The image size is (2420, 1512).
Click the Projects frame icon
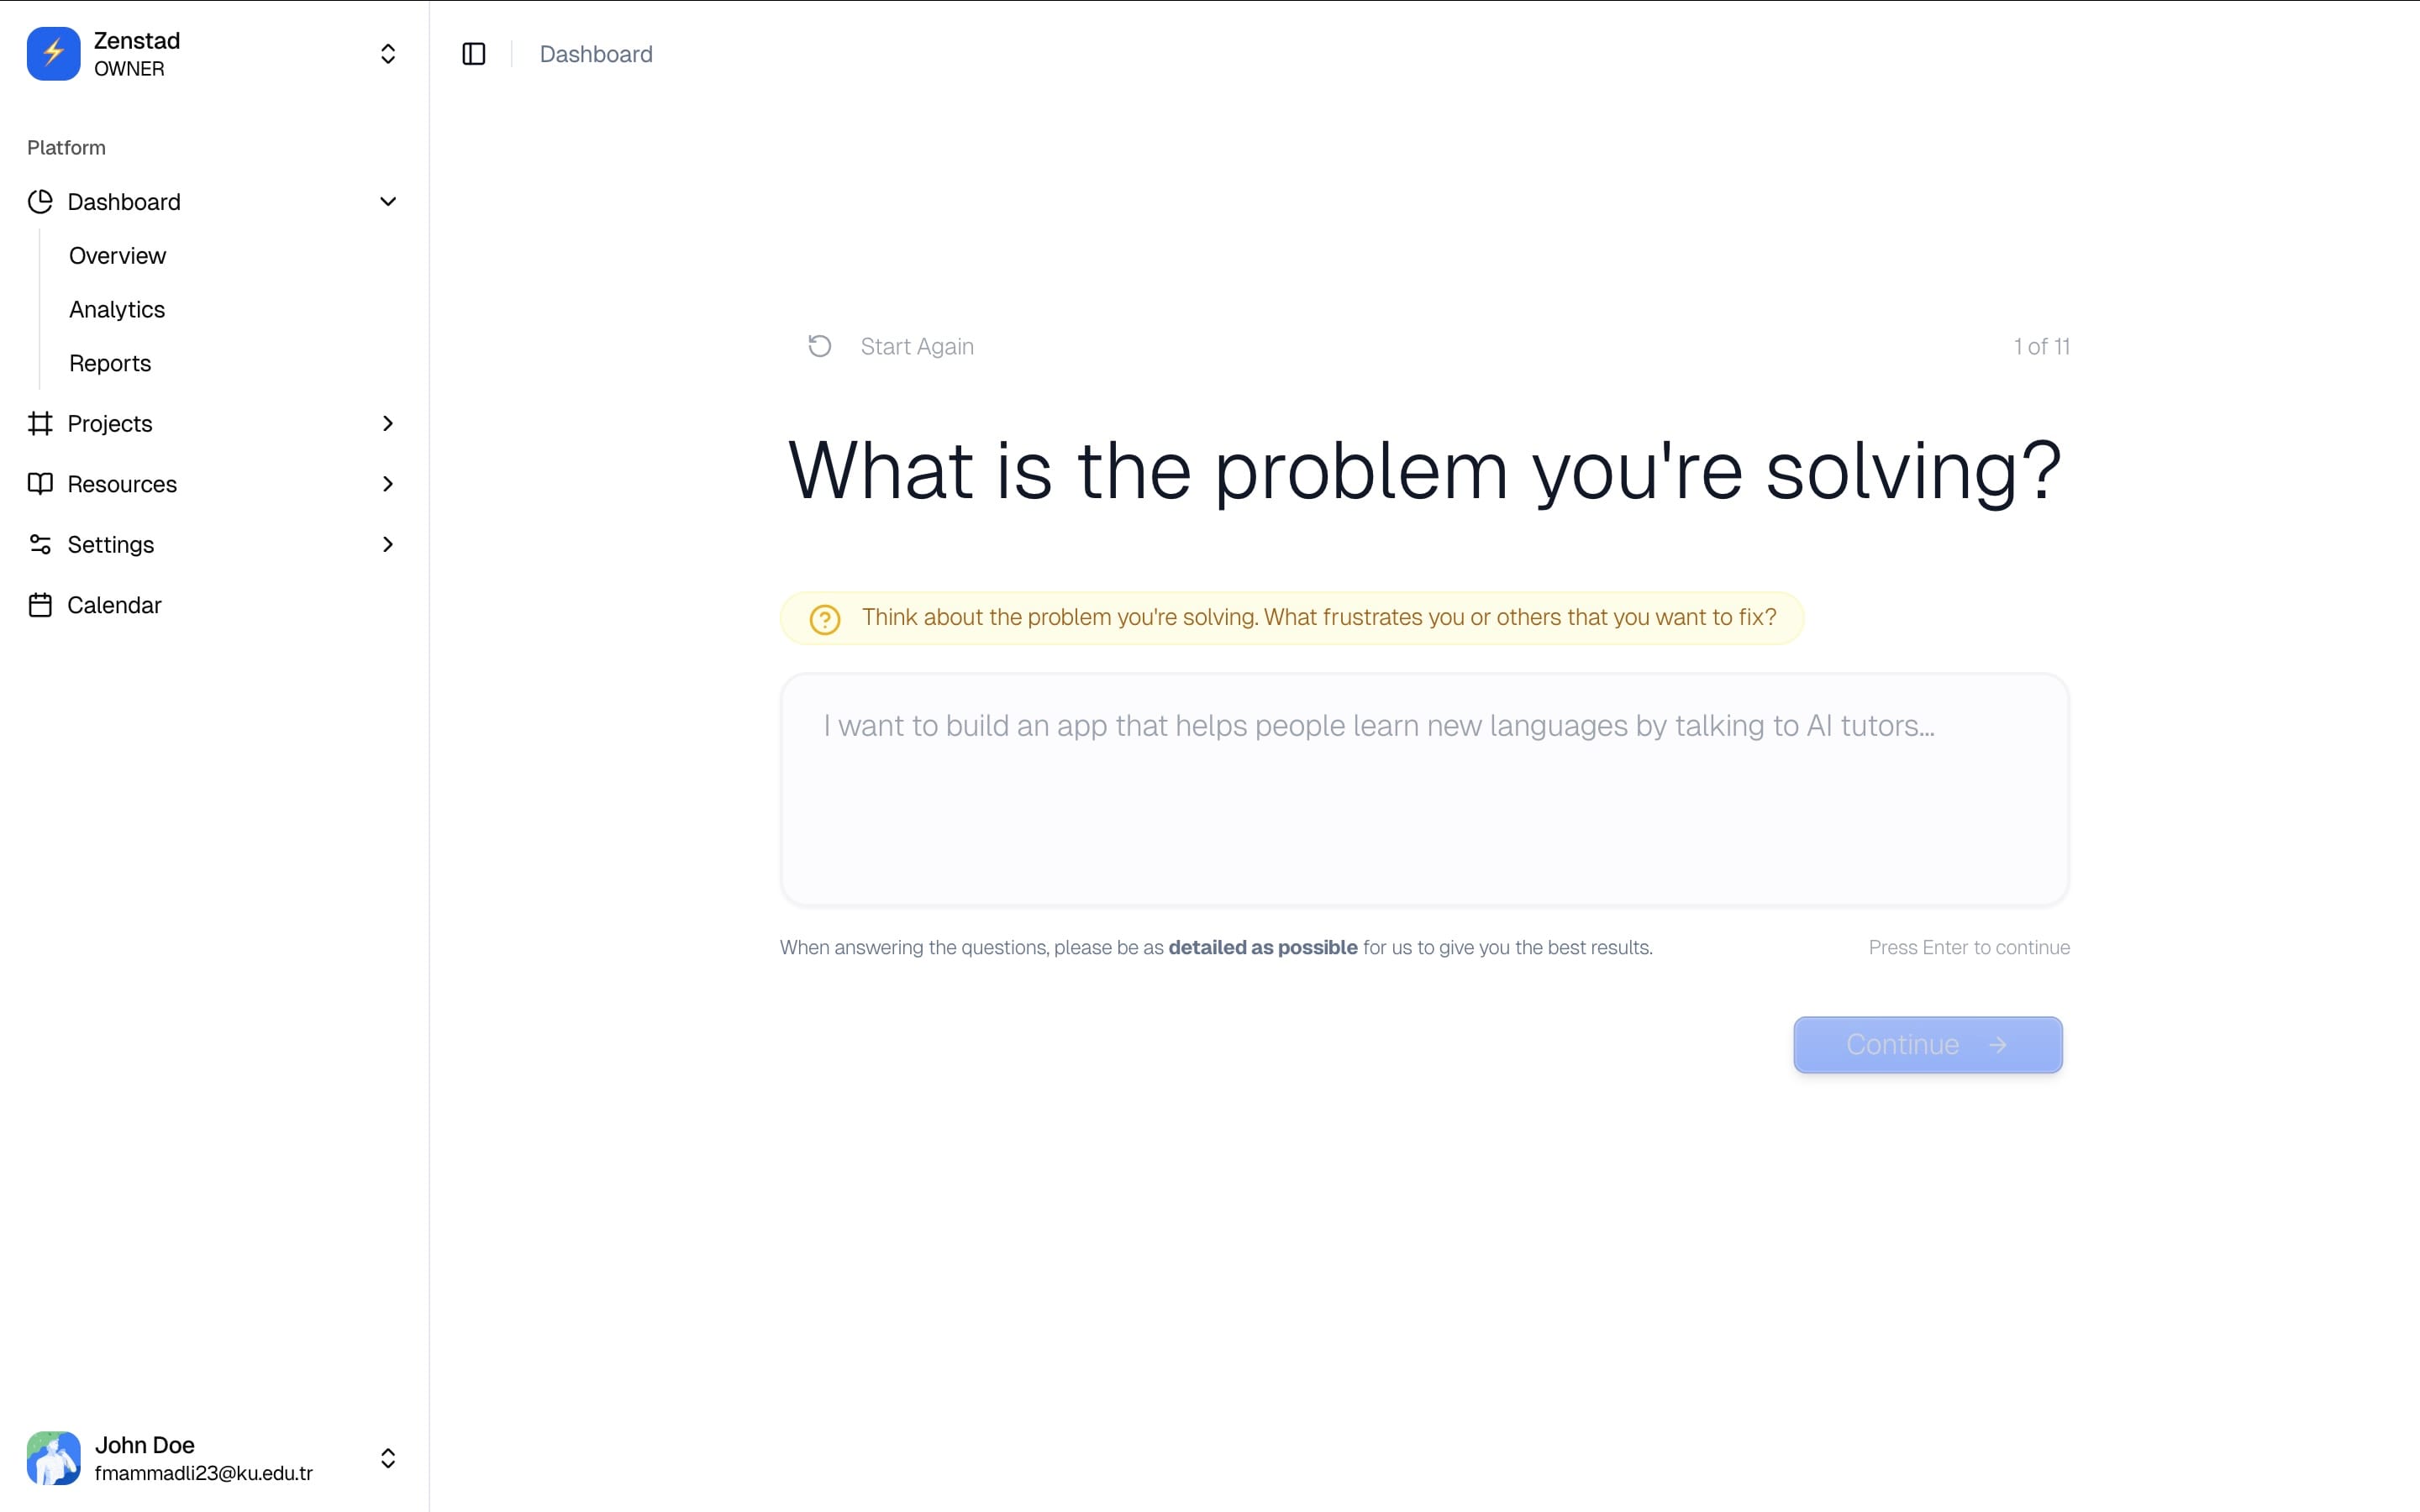[x=40, y=424]
